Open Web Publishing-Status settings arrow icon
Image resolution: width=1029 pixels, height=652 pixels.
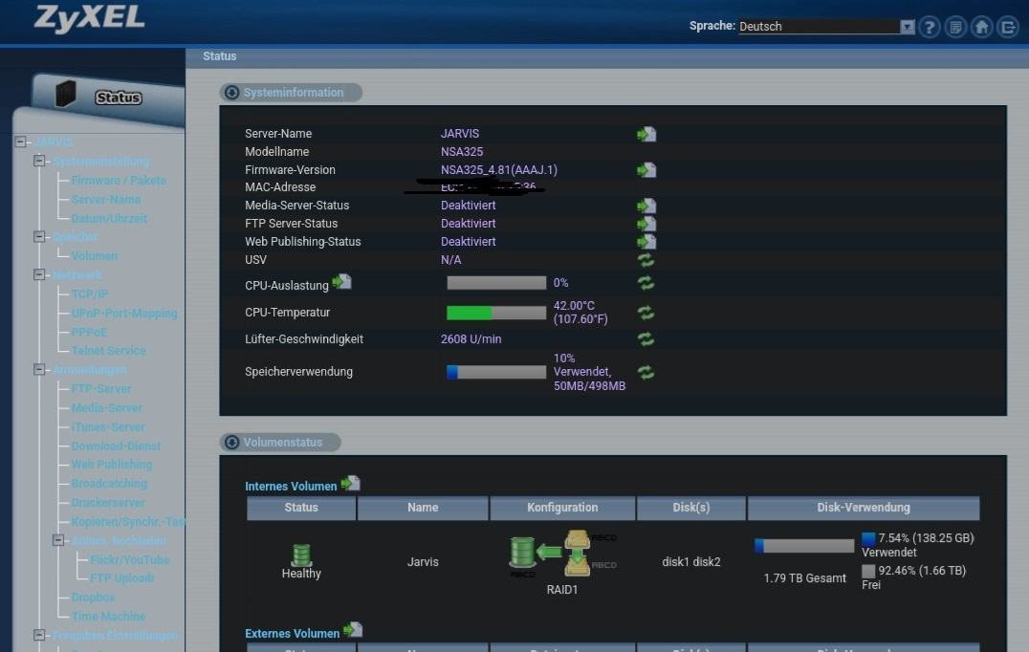[646, 241]
